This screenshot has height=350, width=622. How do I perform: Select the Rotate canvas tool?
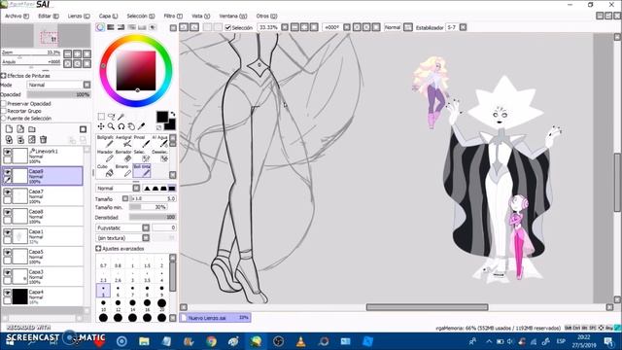(x=121, y=126)
